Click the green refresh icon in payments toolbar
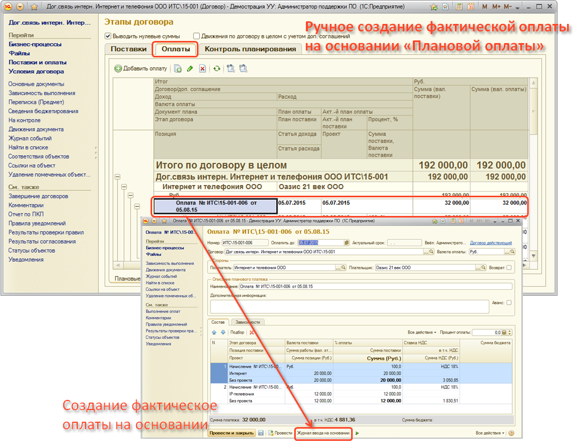 click(x=217, y=69)
